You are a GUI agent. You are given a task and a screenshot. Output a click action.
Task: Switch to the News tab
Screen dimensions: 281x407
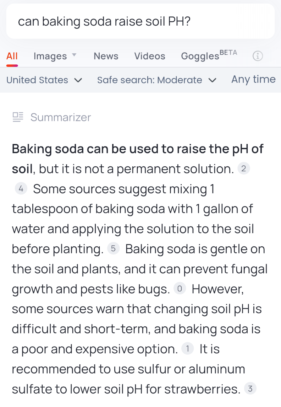pyautogui.click(x=106, y=56)
